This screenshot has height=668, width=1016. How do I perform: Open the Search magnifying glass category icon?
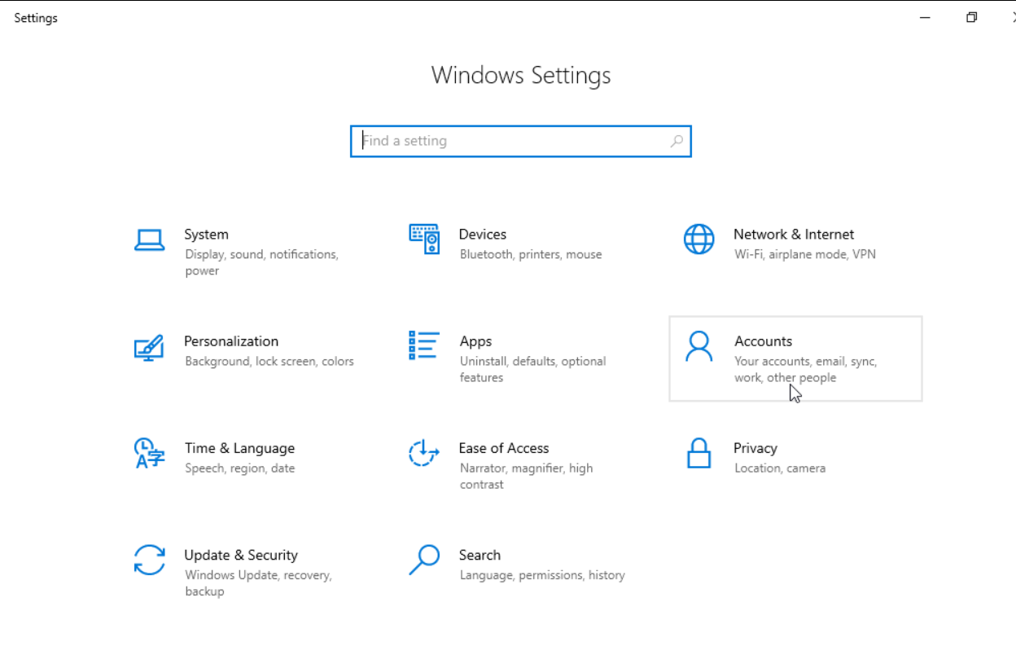pyautogui.click(x=424, y=560)
